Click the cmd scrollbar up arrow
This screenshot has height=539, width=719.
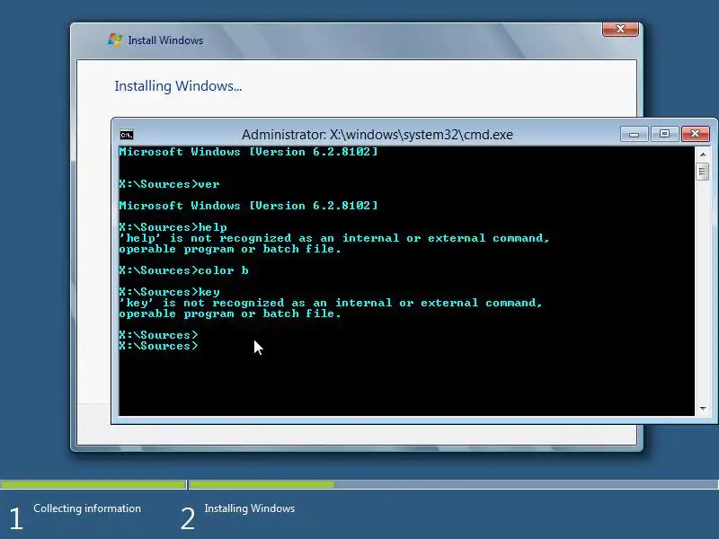pyautogui.click(x=703, y=155)
